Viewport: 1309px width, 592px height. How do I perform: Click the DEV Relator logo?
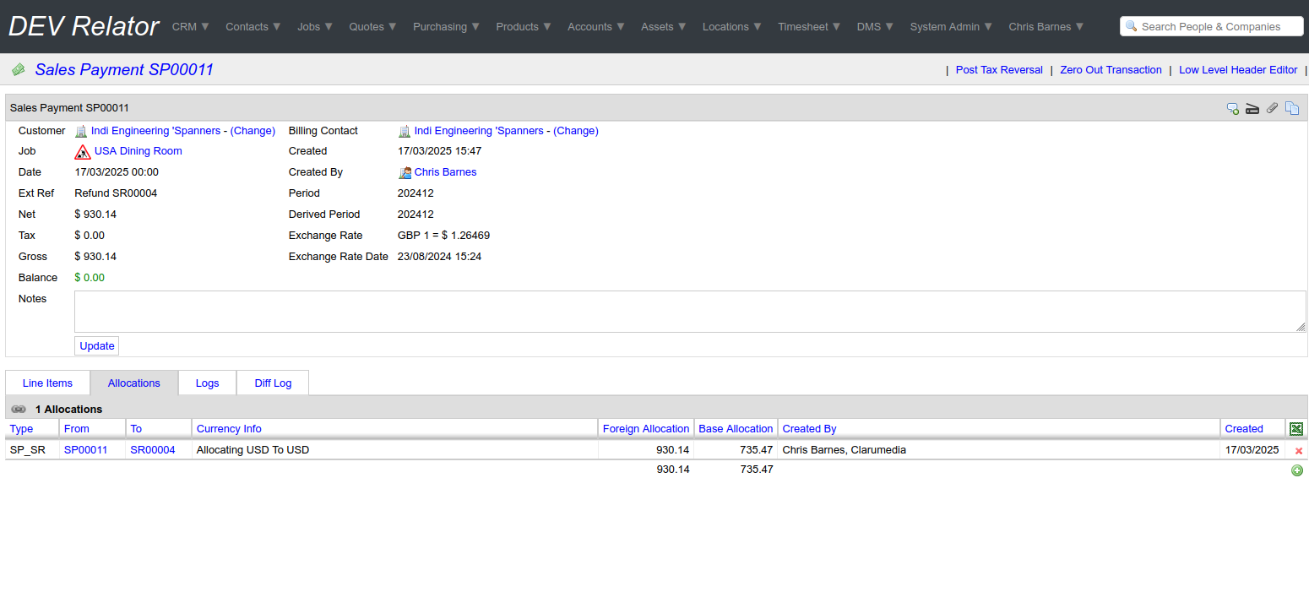pyautogui.click(x=84, y=26)
